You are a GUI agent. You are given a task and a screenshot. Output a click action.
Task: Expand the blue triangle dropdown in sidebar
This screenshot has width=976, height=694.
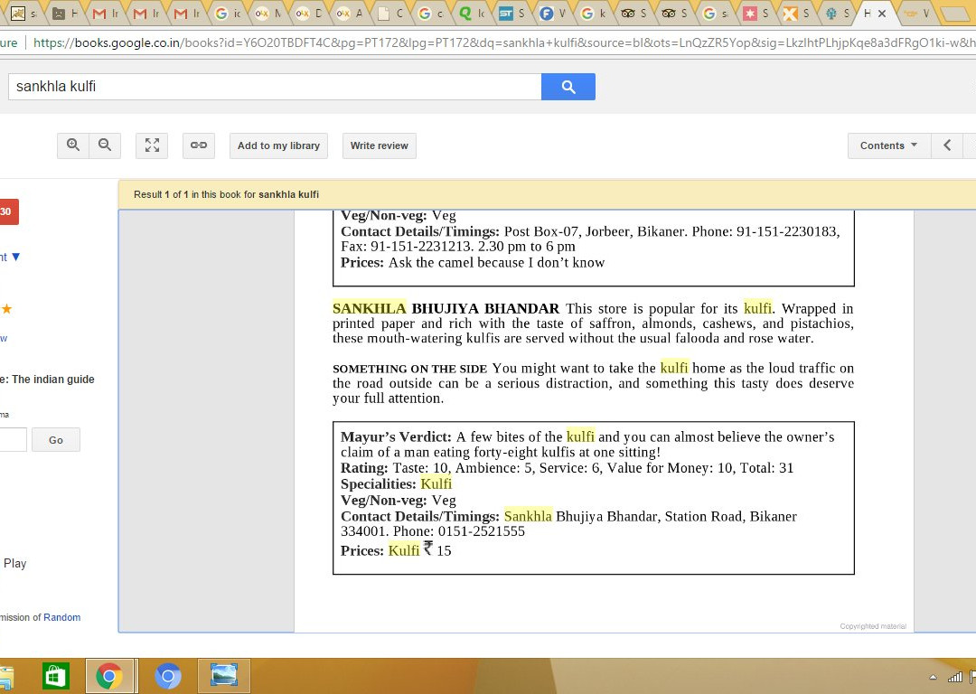point(15,257)
